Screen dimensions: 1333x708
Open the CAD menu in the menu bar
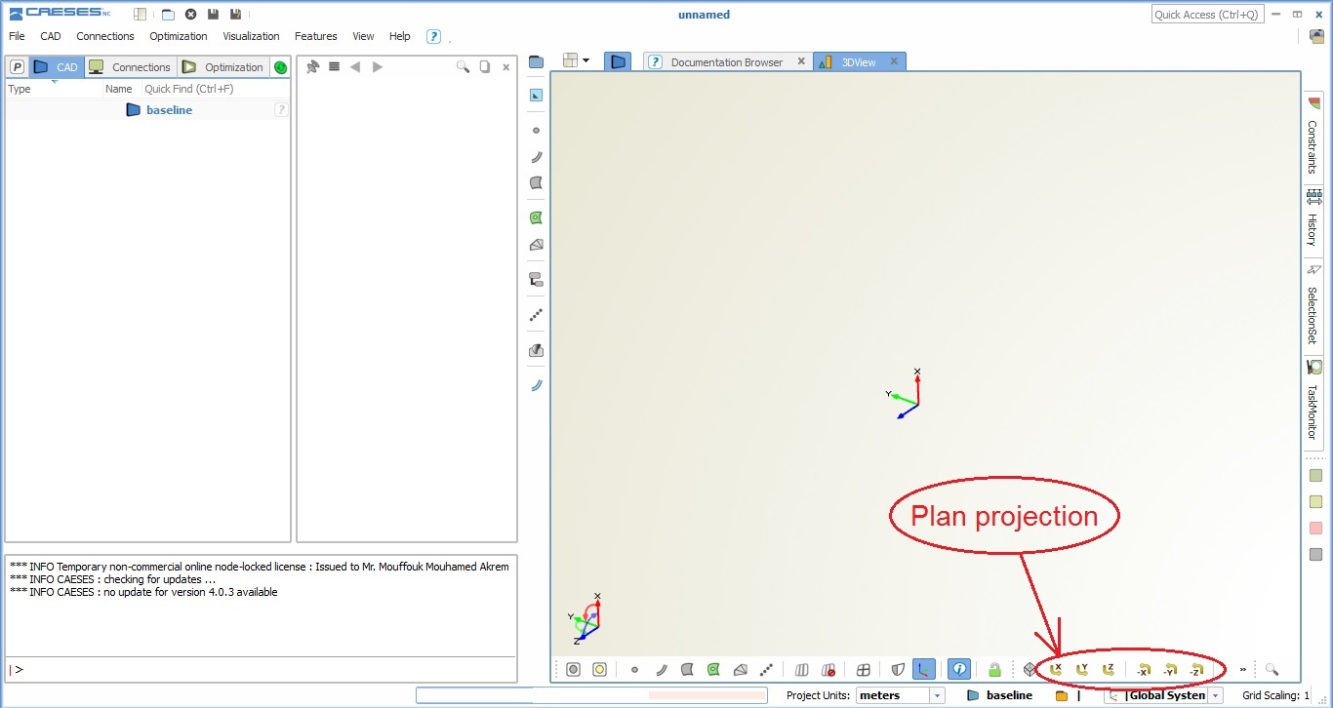(x=51, y=36)
